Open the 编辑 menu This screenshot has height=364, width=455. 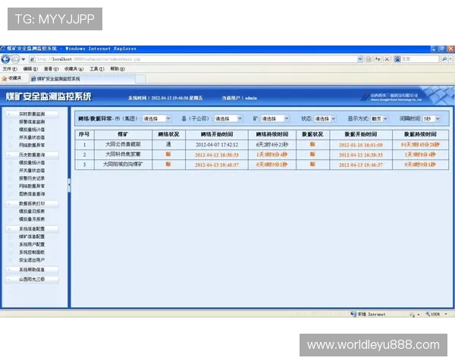tap(30, 69)
